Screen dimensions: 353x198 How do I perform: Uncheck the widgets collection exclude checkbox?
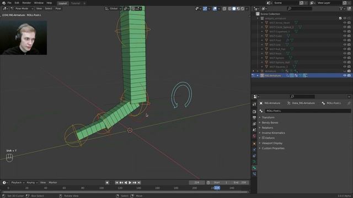click(340, 18)
